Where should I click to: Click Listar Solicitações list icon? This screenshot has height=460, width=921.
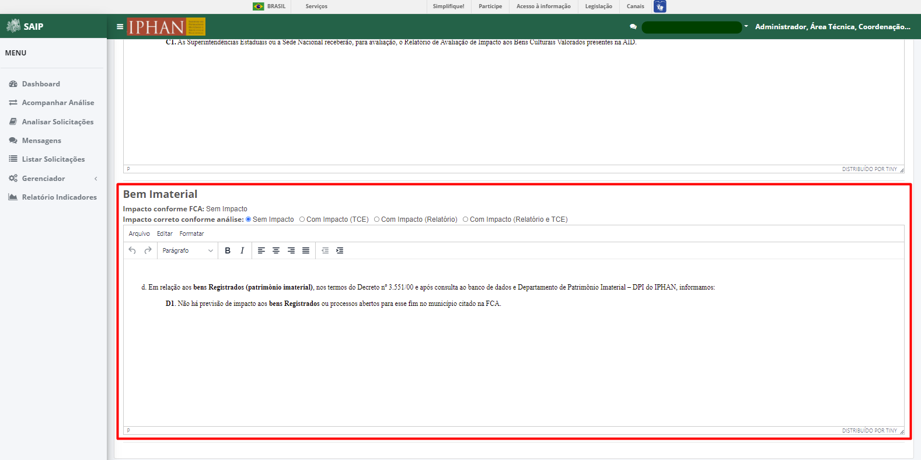click(x=13, y=159)
